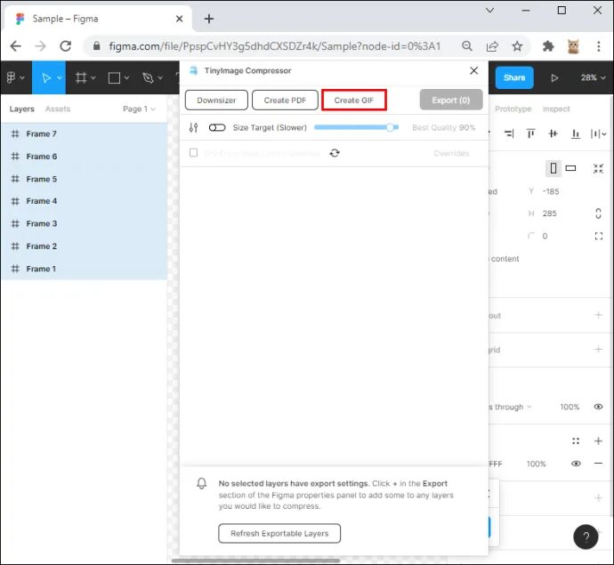Open the Pass through blend mode dropdown
Image resolution: width=614 pixels, height=565 pixels.
point(510,407)
